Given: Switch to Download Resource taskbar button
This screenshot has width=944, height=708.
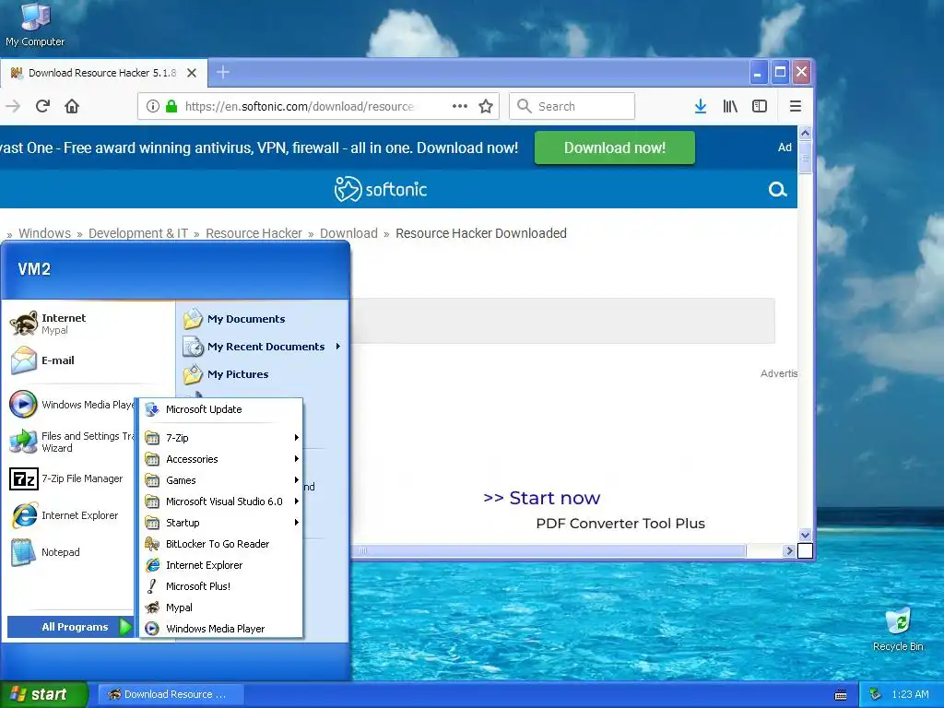Looking at the screenshot, I should [171, 694].
